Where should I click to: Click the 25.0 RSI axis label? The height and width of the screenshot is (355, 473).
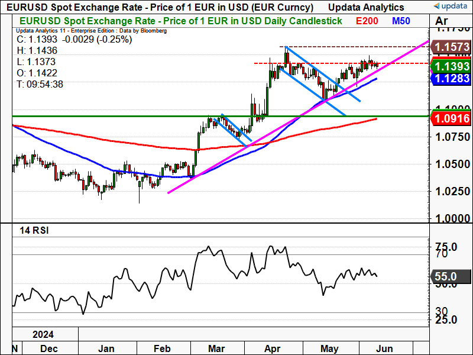tap(446, 319)
